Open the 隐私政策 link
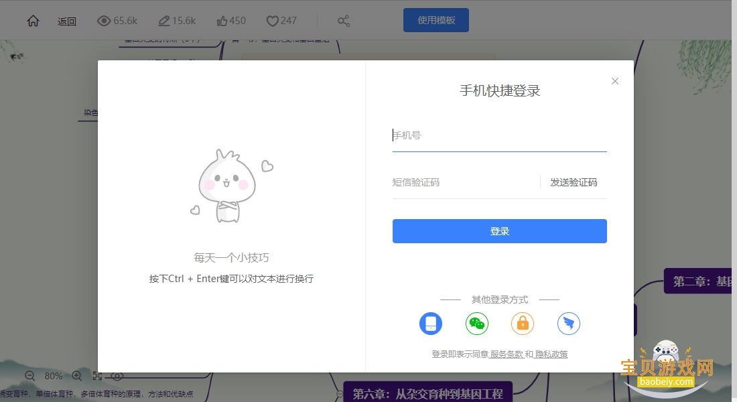Image resolution: width=737 pixels, height=402 pixels. click(x=551, y=354)
